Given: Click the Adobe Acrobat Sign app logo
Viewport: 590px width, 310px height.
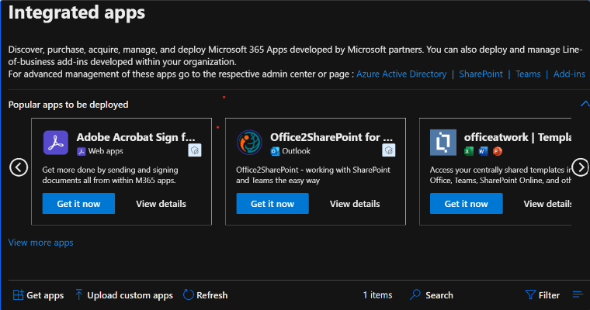Looking at the screenshot, I should click(56, 143).
